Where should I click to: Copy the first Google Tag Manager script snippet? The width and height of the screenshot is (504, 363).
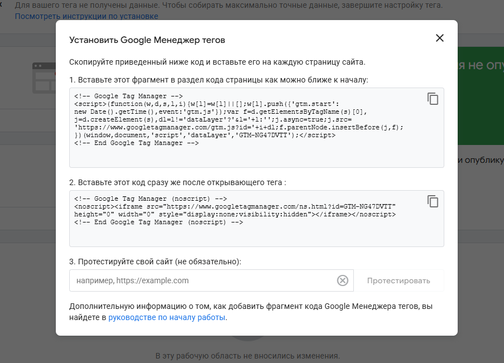click(x=433, y=99)
